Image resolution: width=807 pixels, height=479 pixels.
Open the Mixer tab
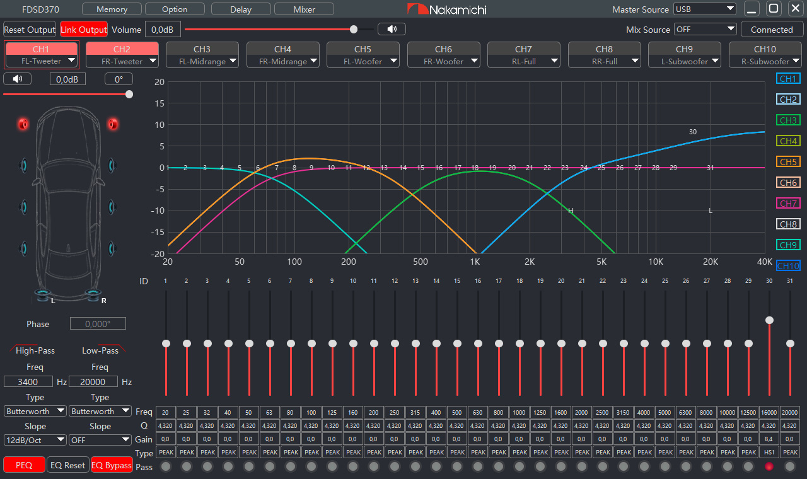click(x=305, y=9)
